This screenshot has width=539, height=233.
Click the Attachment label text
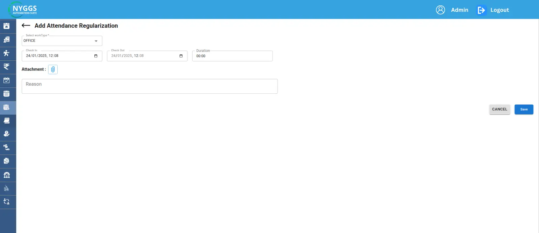coord(34,69)
